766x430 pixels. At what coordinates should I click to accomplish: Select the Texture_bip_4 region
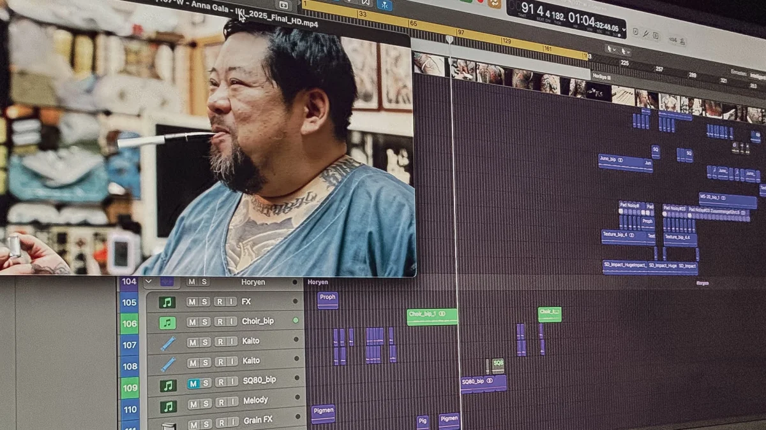pos(628,237)
